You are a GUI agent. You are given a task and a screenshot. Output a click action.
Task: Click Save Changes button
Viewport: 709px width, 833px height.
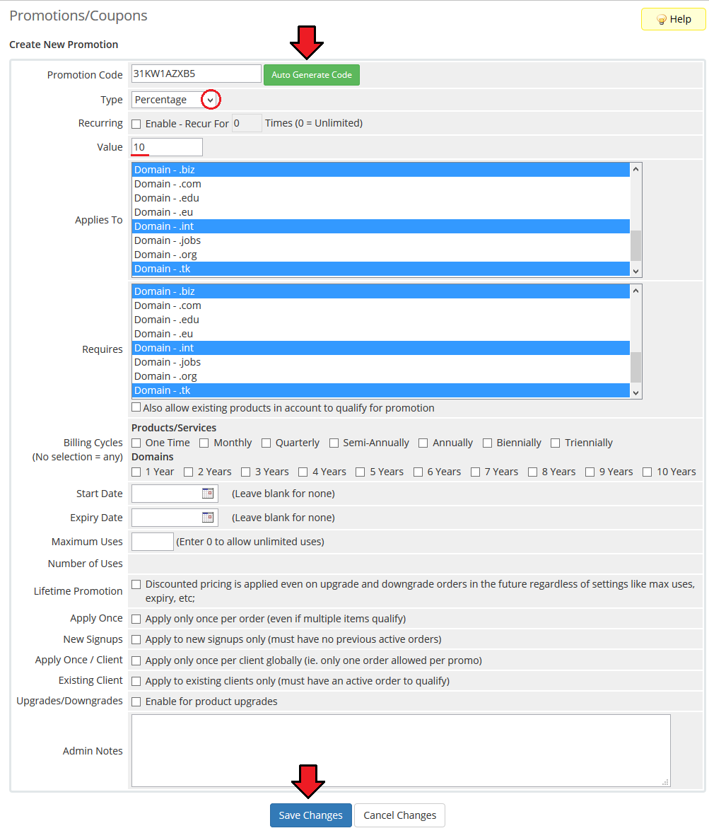[311, 815]
